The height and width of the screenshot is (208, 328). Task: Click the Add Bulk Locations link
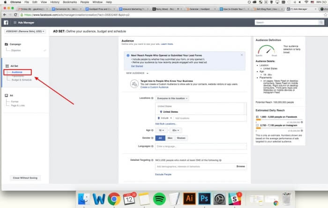[x=165, y=124]
